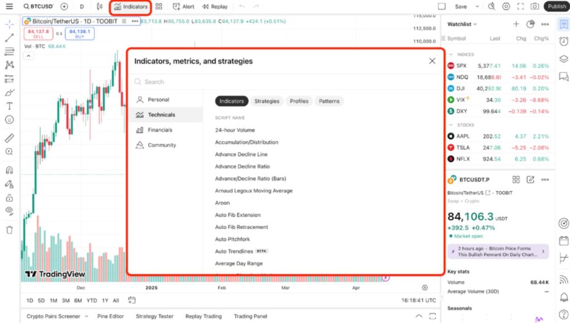570x323 pixels.
Task: Toggle hide all drawings eye icon
Action: 9,211
